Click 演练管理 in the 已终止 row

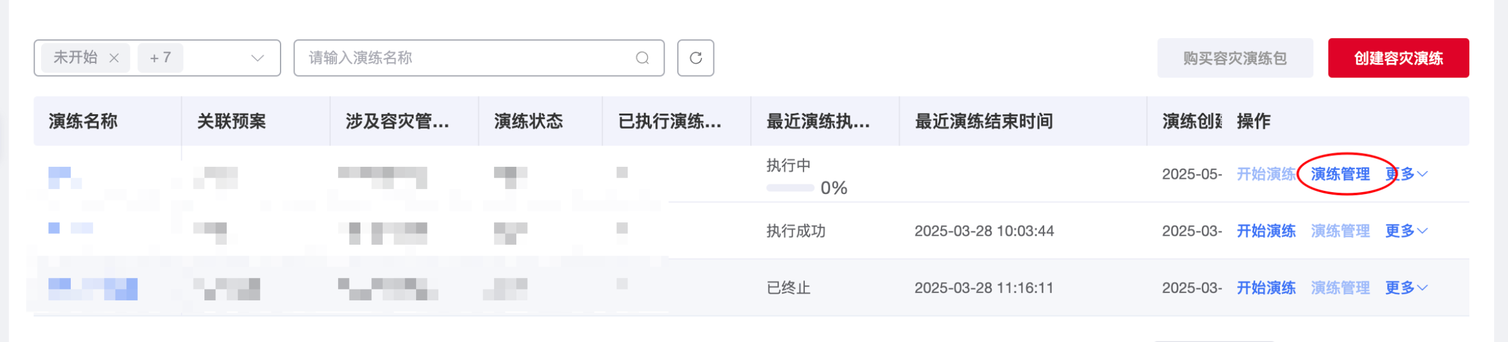[1340, 288]
